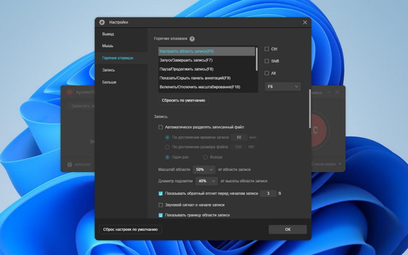Enable Звуковой сигнал о начале записи
This screenshot has height=255, width=408.
tap(161, 205)
